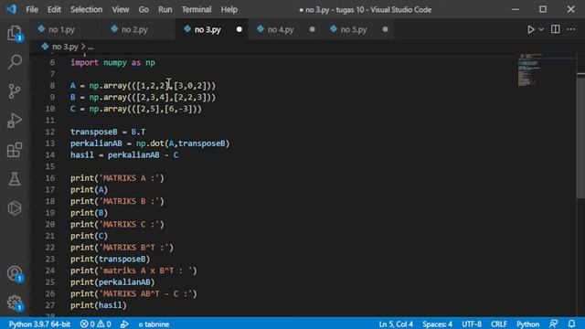
Task: Open Source Control view icon
Action: [15, 91]
